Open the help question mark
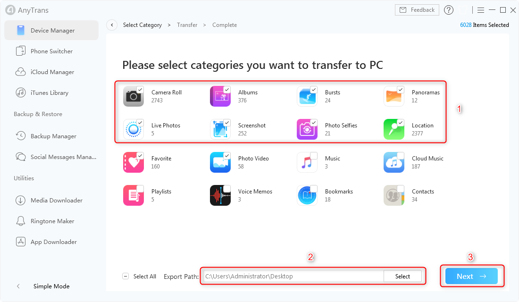 click(448, 9)
